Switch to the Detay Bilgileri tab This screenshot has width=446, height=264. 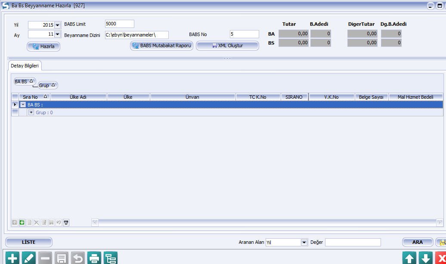pos(25,66)
